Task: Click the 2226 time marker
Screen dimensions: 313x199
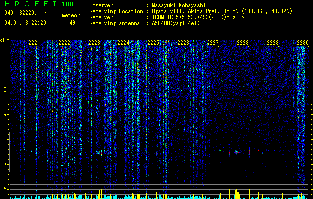Action: point(183,43)
